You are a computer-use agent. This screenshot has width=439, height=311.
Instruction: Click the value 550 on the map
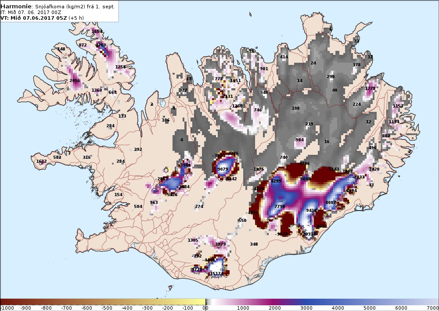coord(242,220)
